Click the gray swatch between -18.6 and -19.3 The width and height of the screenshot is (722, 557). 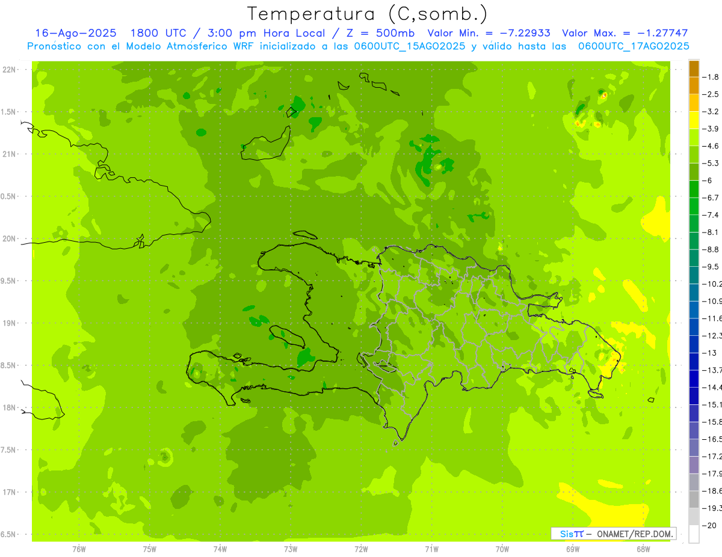click(694, 499)
